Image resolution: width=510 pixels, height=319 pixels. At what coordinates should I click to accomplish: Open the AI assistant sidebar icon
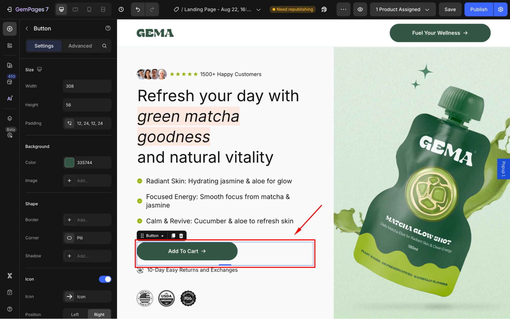(10, 99)
